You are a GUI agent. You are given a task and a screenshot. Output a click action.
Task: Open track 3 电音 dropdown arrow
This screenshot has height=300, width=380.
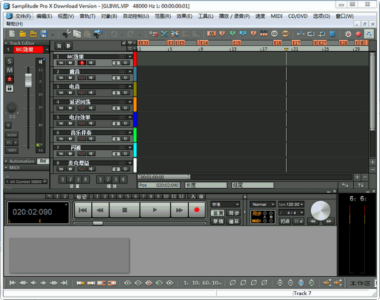pos(130,86)
